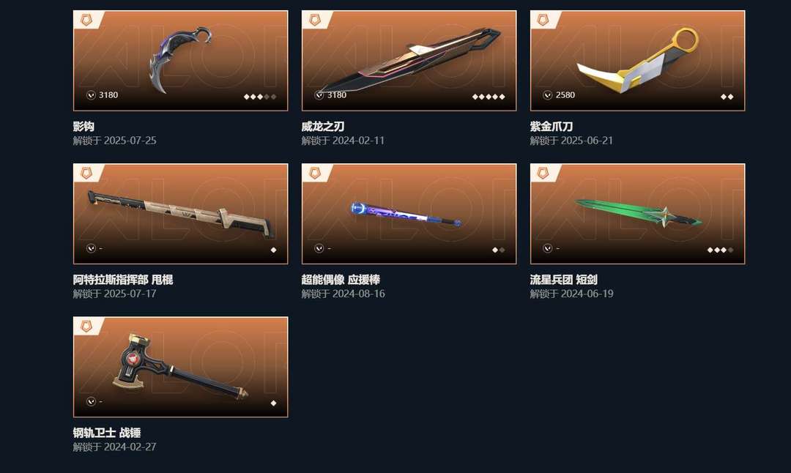This screenshot has height=473, width=791.
Task: Click the badge icon on 紫金爪刀 card
Action: 543,21
